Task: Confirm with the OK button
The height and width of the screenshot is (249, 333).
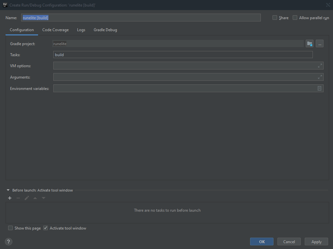Action: pos(261,242)
